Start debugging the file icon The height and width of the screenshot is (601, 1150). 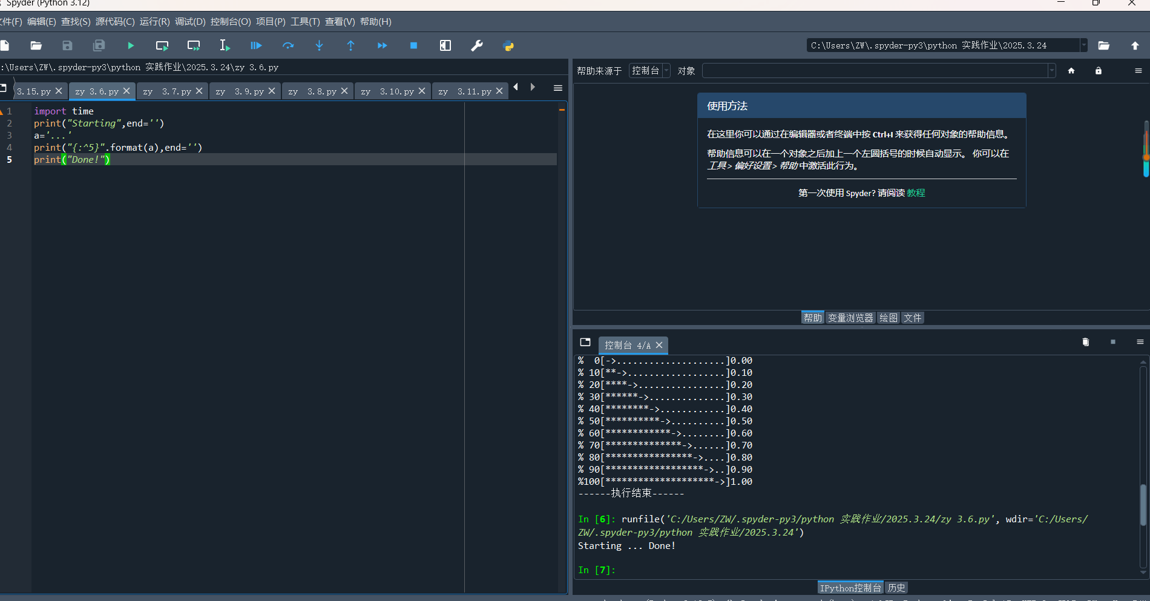pos(256,45)
